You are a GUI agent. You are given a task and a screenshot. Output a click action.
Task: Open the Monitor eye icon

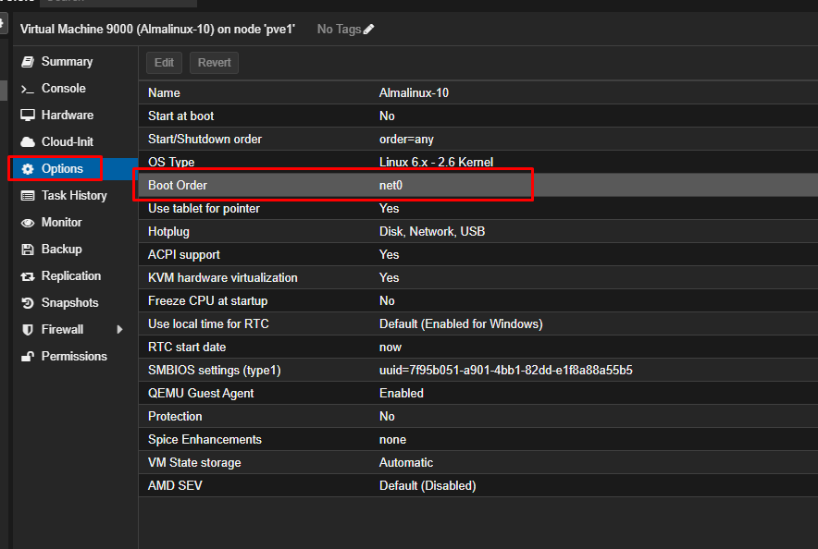coord(28,223)
